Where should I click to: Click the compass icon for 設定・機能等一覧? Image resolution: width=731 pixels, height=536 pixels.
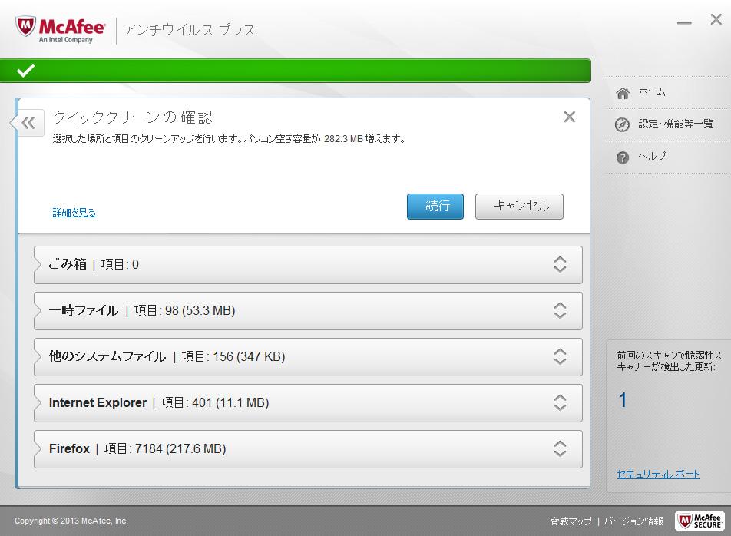[x=622, y=124]
